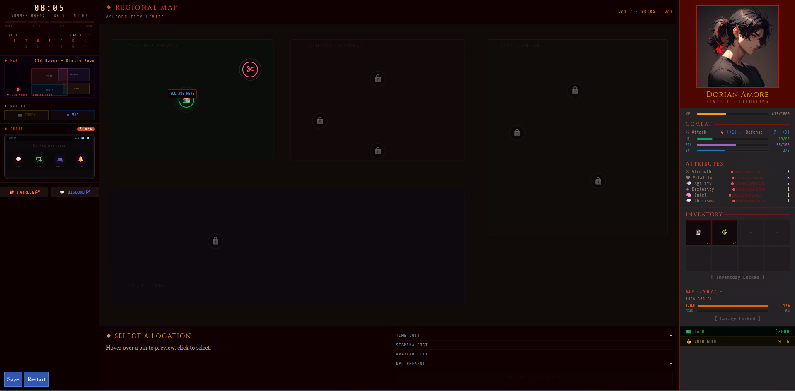Click the 'Old House – Dining Room' map header
Screen dimensions: 795x391
[x=65, y=61]
